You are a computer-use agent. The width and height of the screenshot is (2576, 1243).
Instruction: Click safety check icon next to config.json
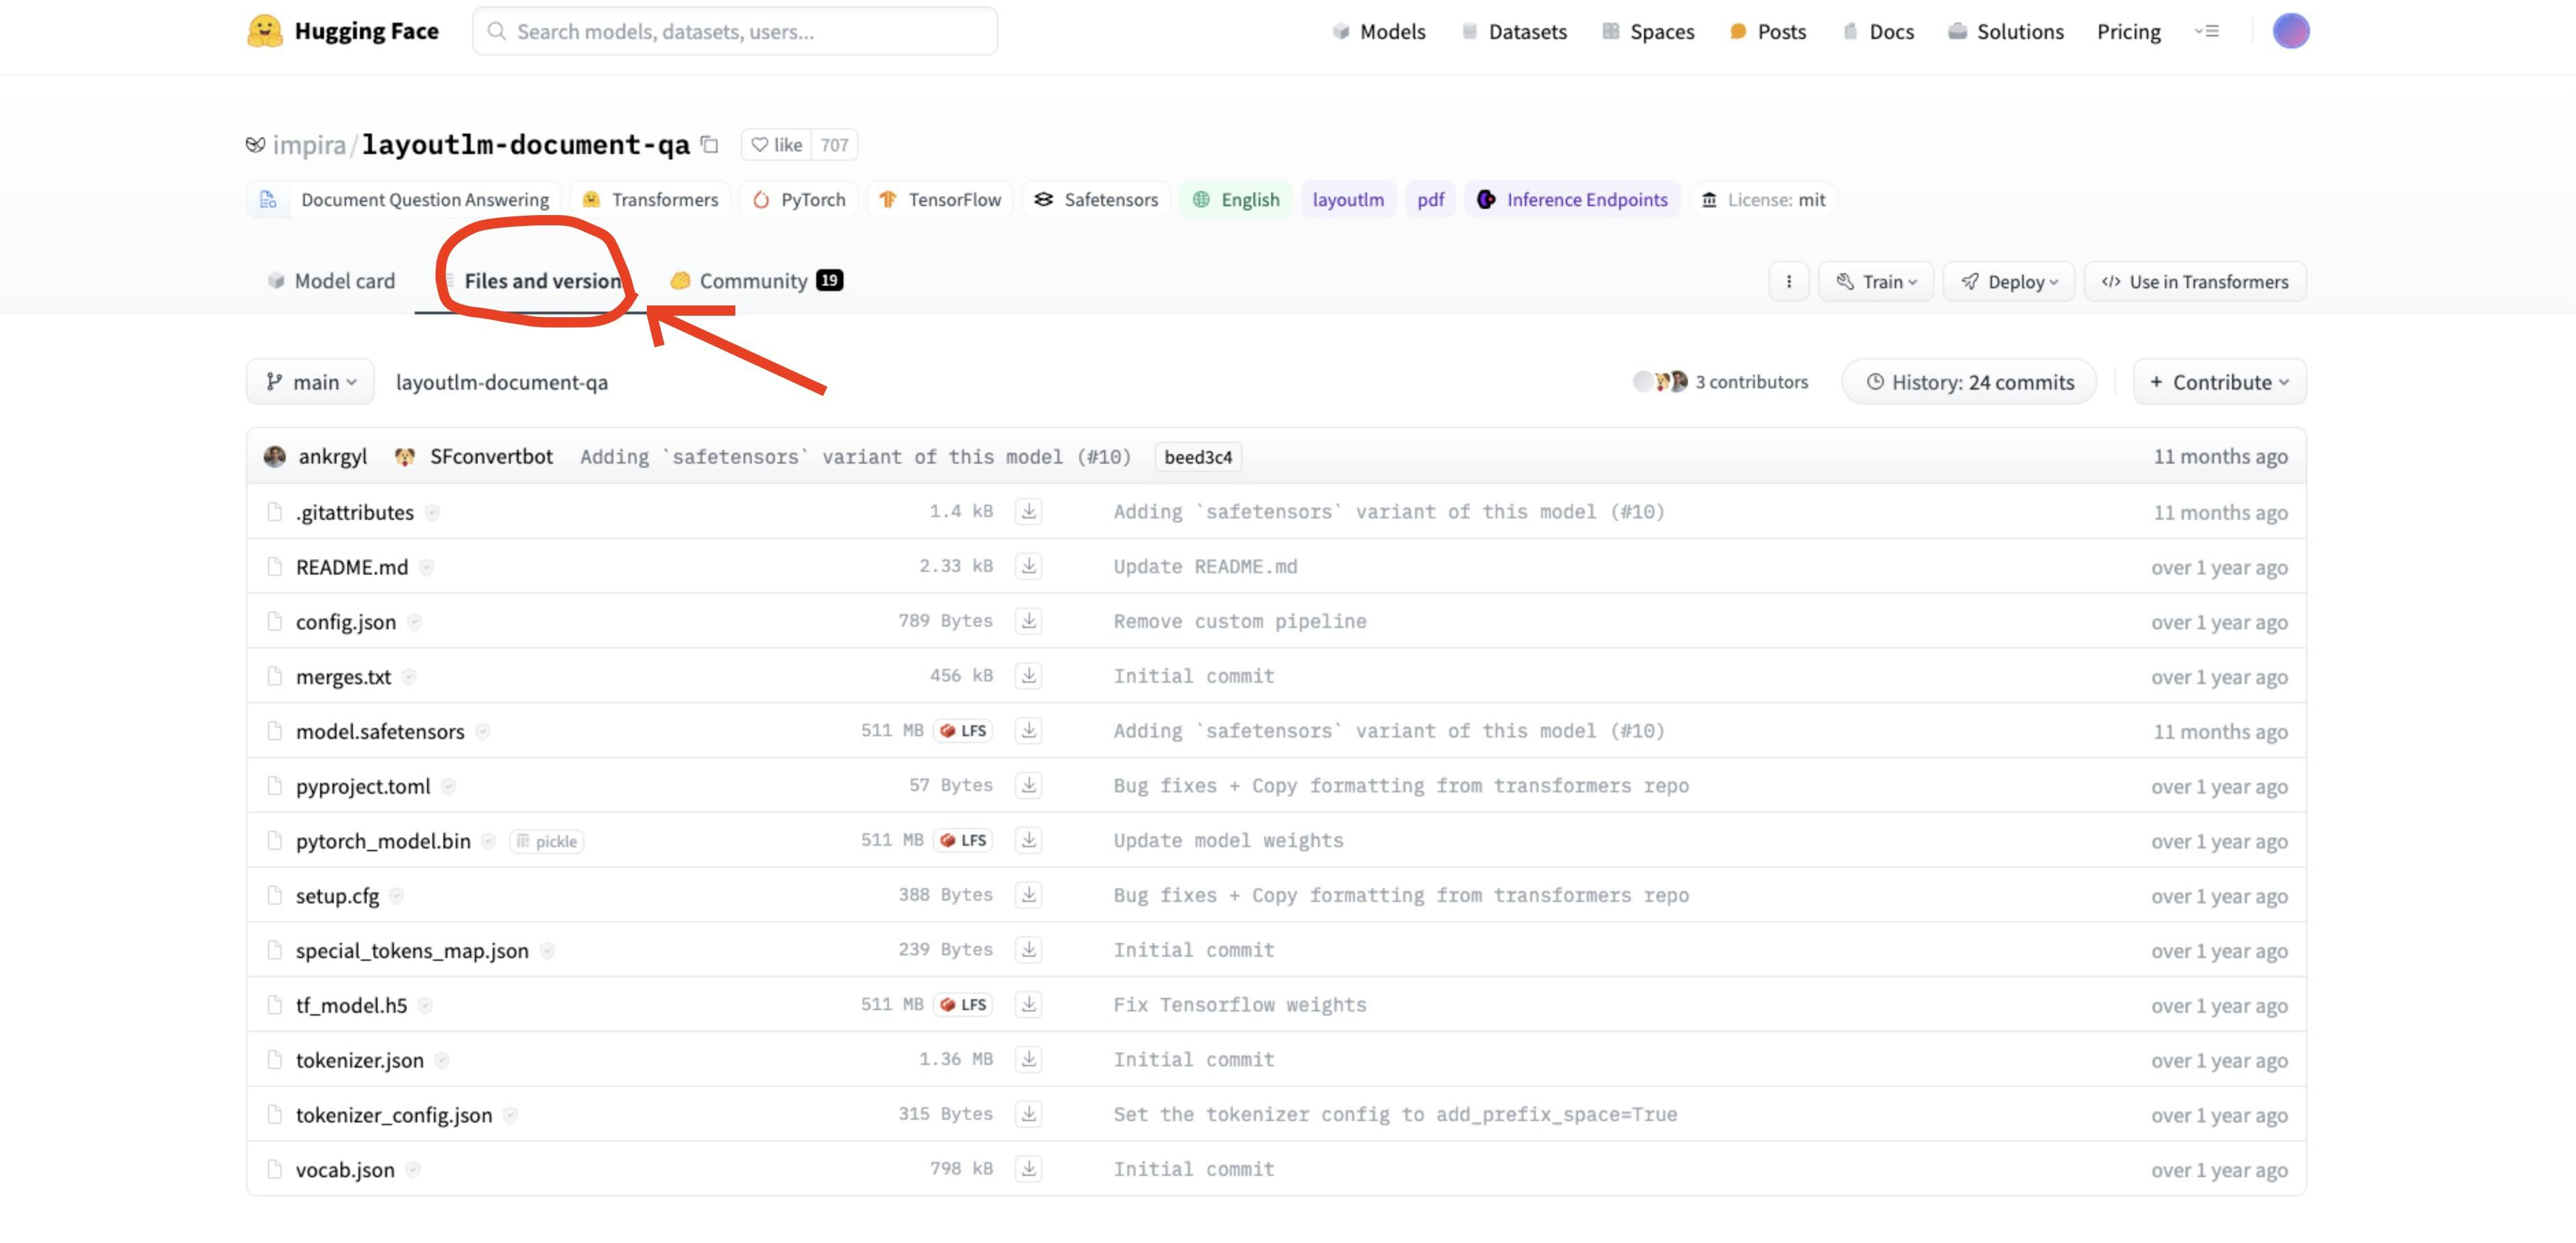click(x=414, y=622)
